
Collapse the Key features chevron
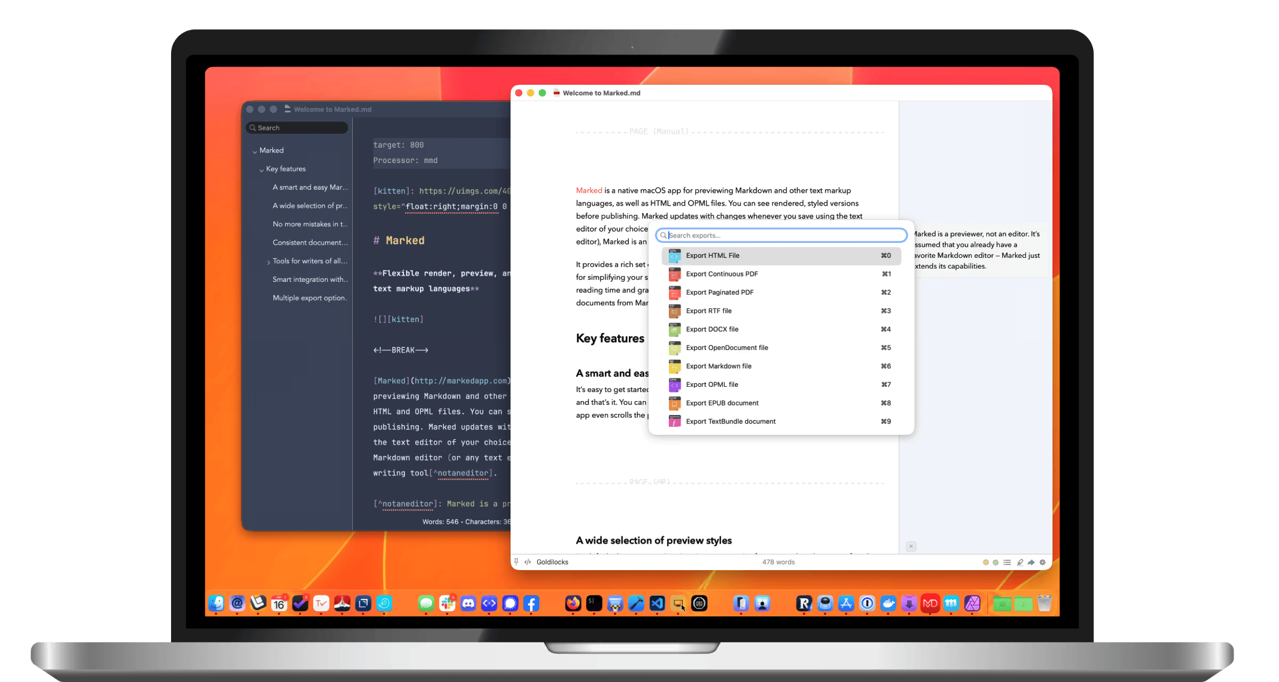point(262,170)
